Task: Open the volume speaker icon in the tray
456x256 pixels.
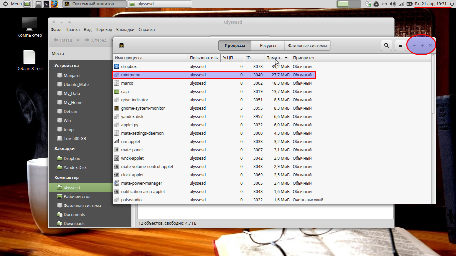Action: (x=393, y=4)
